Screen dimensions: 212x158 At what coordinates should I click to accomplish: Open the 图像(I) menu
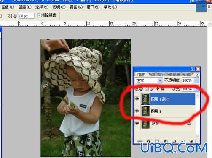[8, 7]
